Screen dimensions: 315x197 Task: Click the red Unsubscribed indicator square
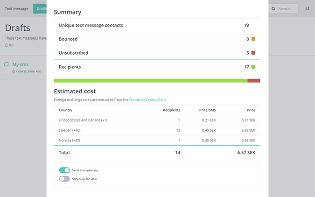tap(253, 53)
